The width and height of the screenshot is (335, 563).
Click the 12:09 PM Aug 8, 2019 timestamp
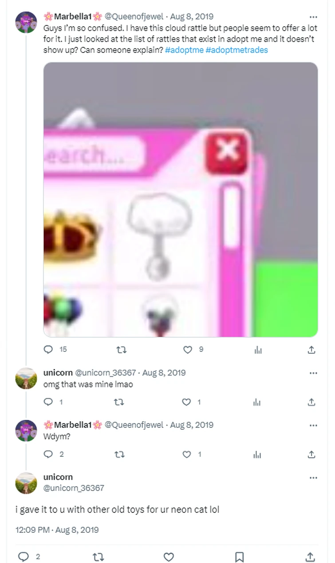[x=57, y=530]
